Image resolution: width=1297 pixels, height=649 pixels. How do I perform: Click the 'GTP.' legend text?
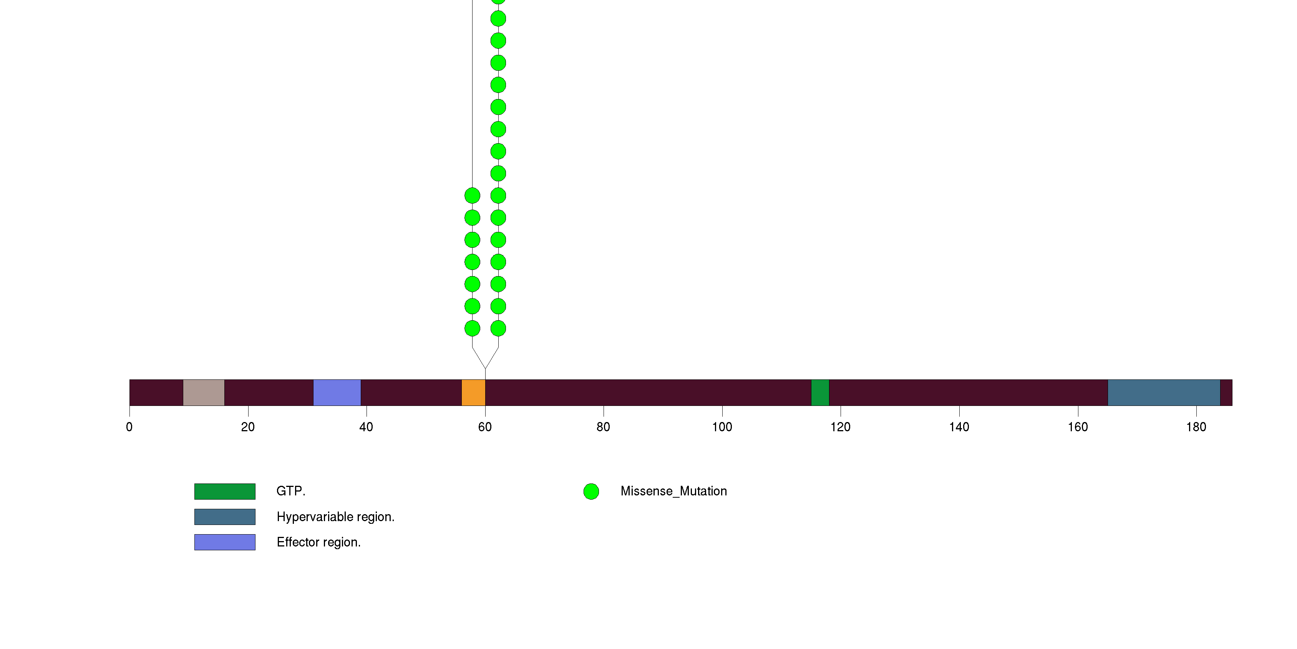pos(290,491)
